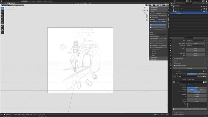Screen dimensions: 208x117
Task: Click the Clip Start value field
Action: click(x=196, y=54)
